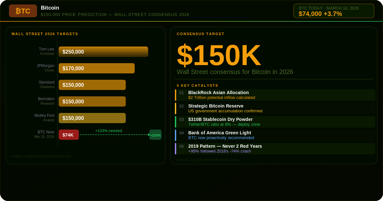The width and height of the screenshot is (383, 201).
Task: Click the right panel cryptonewstrend.com watermark
Action: (x=207, y=160)
